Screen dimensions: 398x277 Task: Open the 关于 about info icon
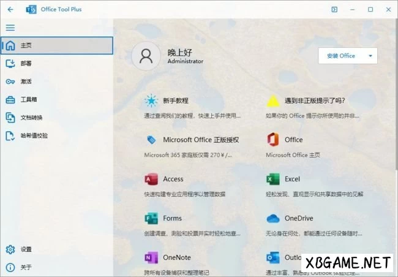[10, 267]
